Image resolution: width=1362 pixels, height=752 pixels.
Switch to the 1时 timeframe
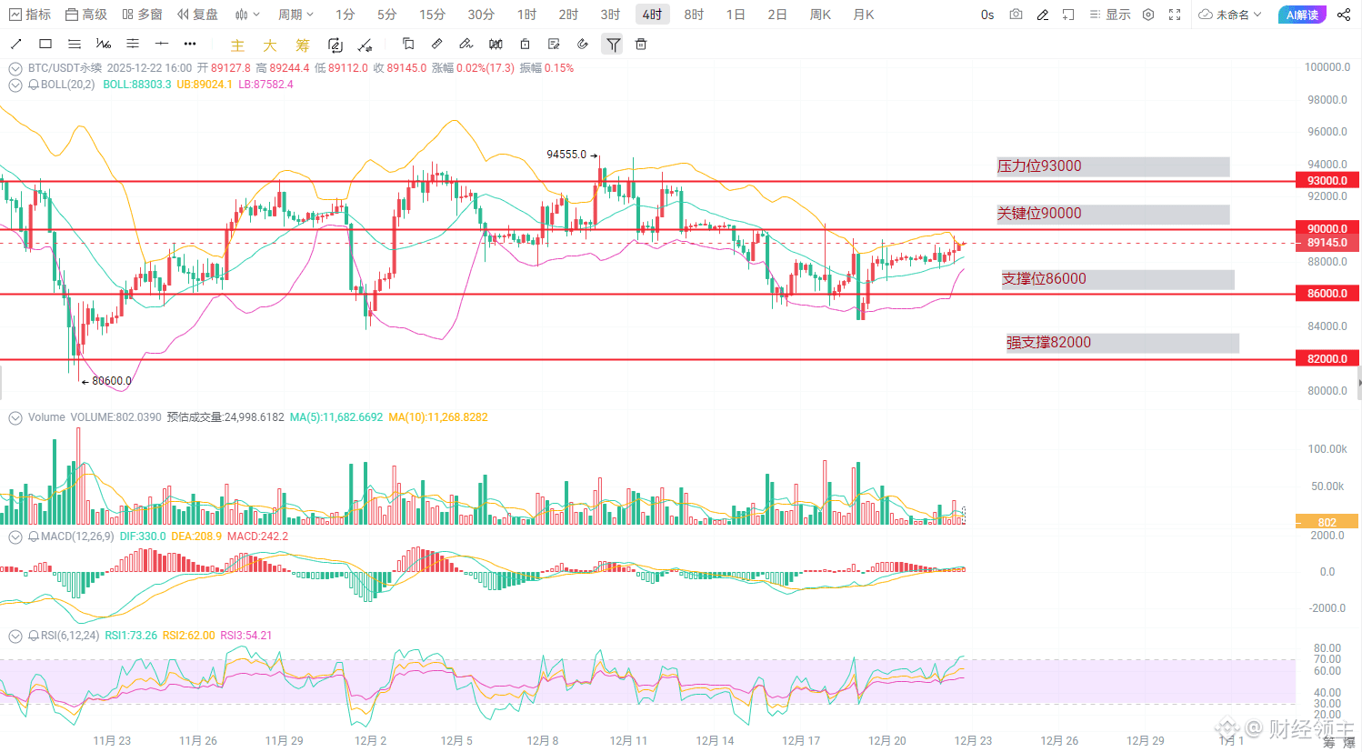coord(526,15)
